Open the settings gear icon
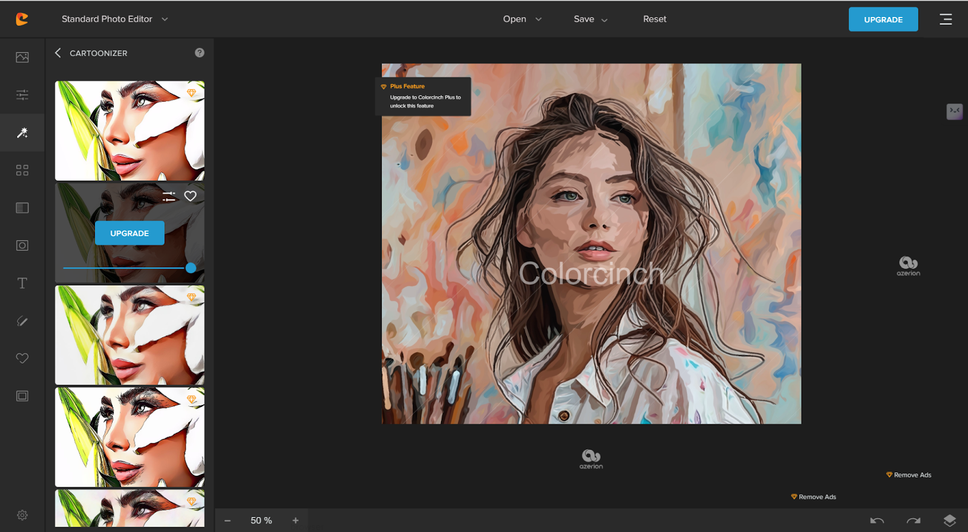 (22, 515)
